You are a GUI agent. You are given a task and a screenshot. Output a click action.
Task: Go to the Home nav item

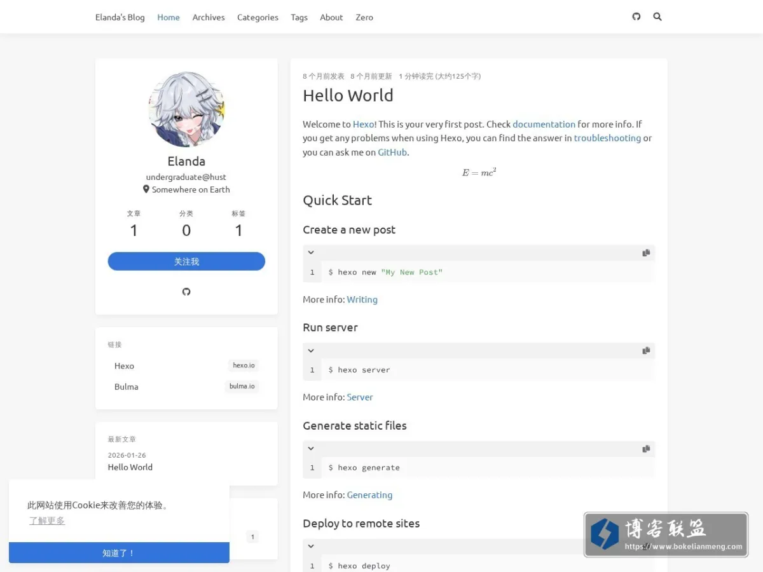tap(168, 17)
